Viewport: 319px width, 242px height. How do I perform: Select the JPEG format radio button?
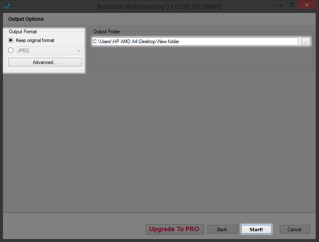coord(10,50)
